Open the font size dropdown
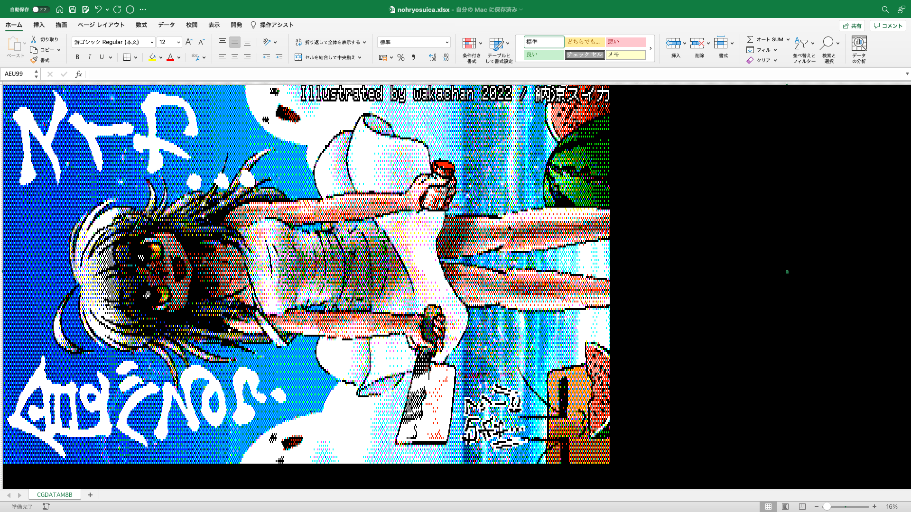The image size is (911, 512). click(x=179, y=42)
